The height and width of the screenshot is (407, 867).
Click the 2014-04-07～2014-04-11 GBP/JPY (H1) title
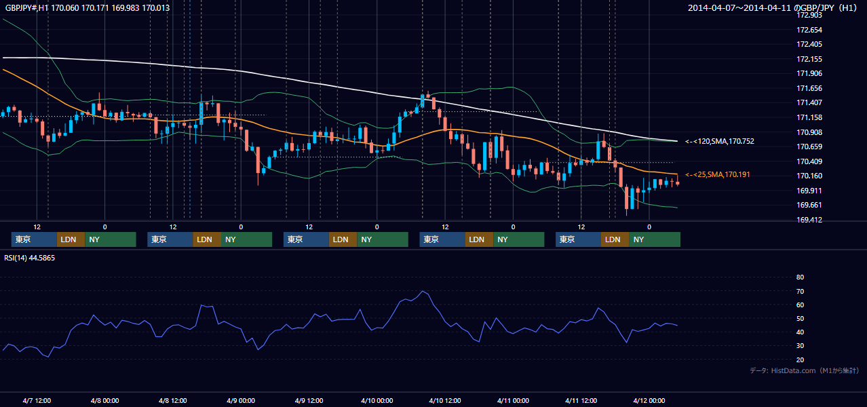(772, 8)
